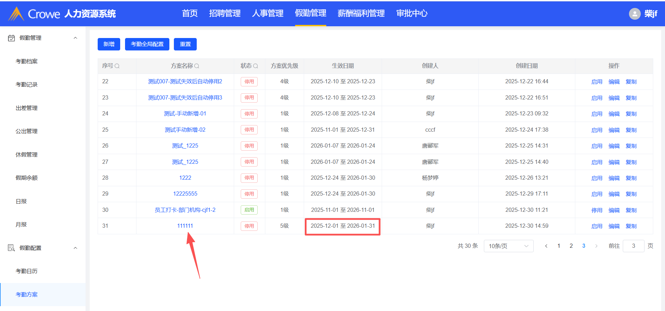Click the 启用 status tag in row 30
Viewport: 665px width, 311px height.
(249, 210)
